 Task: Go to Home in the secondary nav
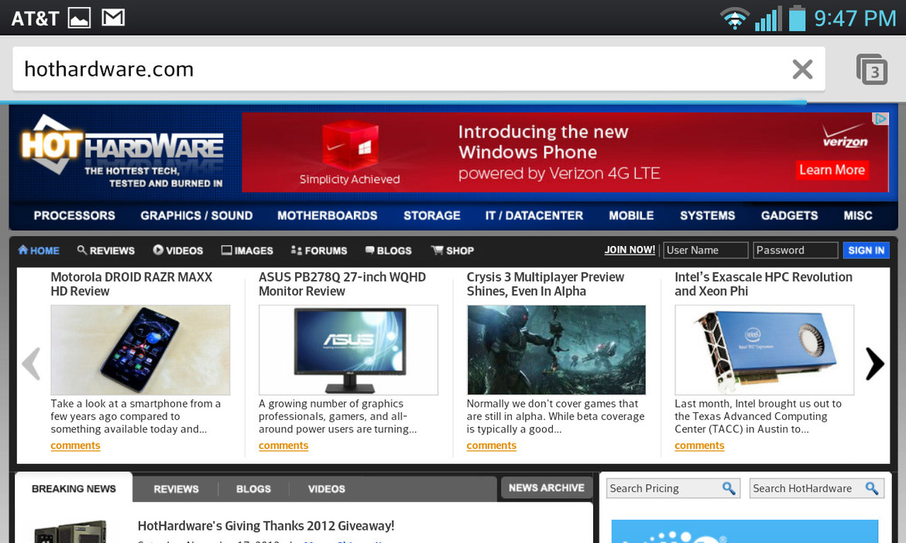tap(39, 251)
